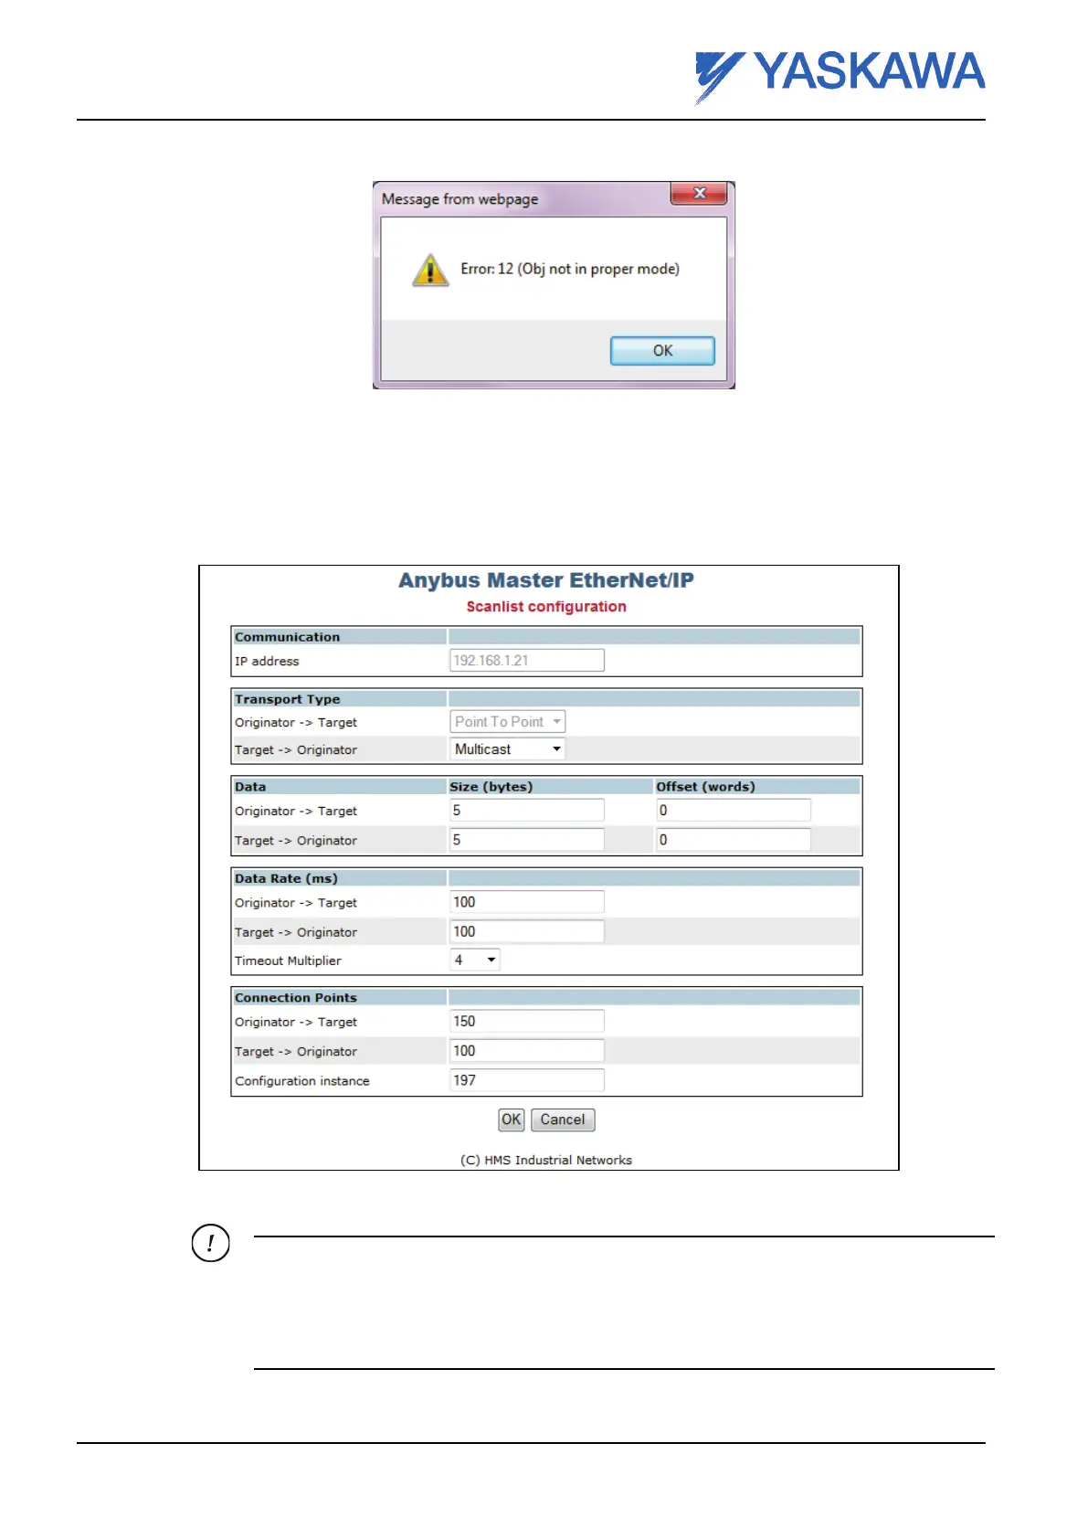1088x1539 pixels.
Task: Edit Originator to Target size bytes field
Action: coord(527,810)
